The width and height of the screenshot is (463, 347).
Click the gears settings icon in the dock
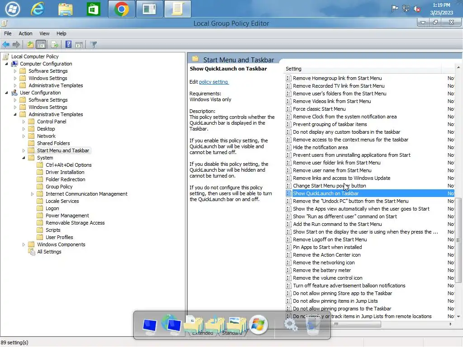point(291,324)
